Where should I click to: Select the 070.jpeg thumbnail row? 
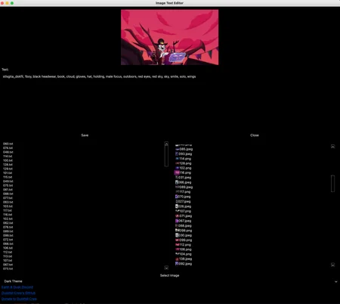point(183,197)
